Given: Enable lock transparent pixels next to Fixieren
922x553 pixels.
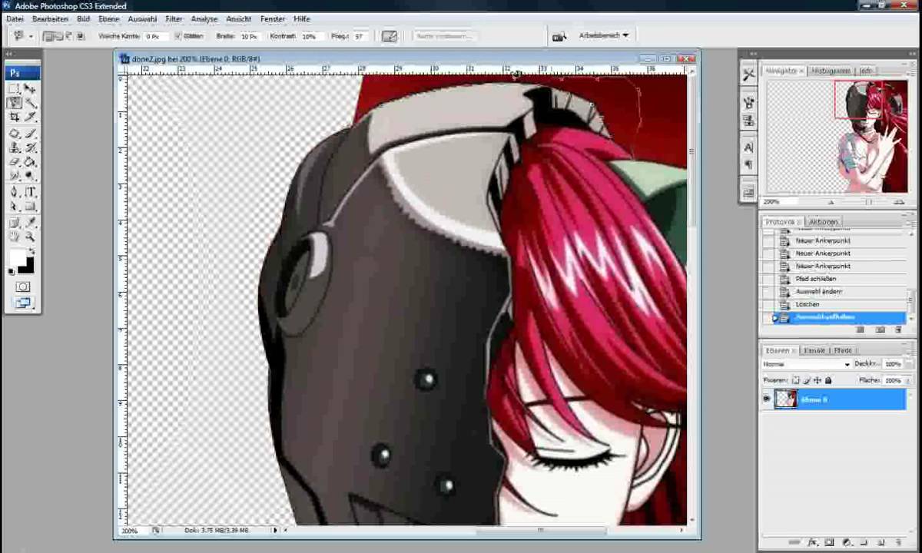Looking at the screenshot, I should (795, 380).
